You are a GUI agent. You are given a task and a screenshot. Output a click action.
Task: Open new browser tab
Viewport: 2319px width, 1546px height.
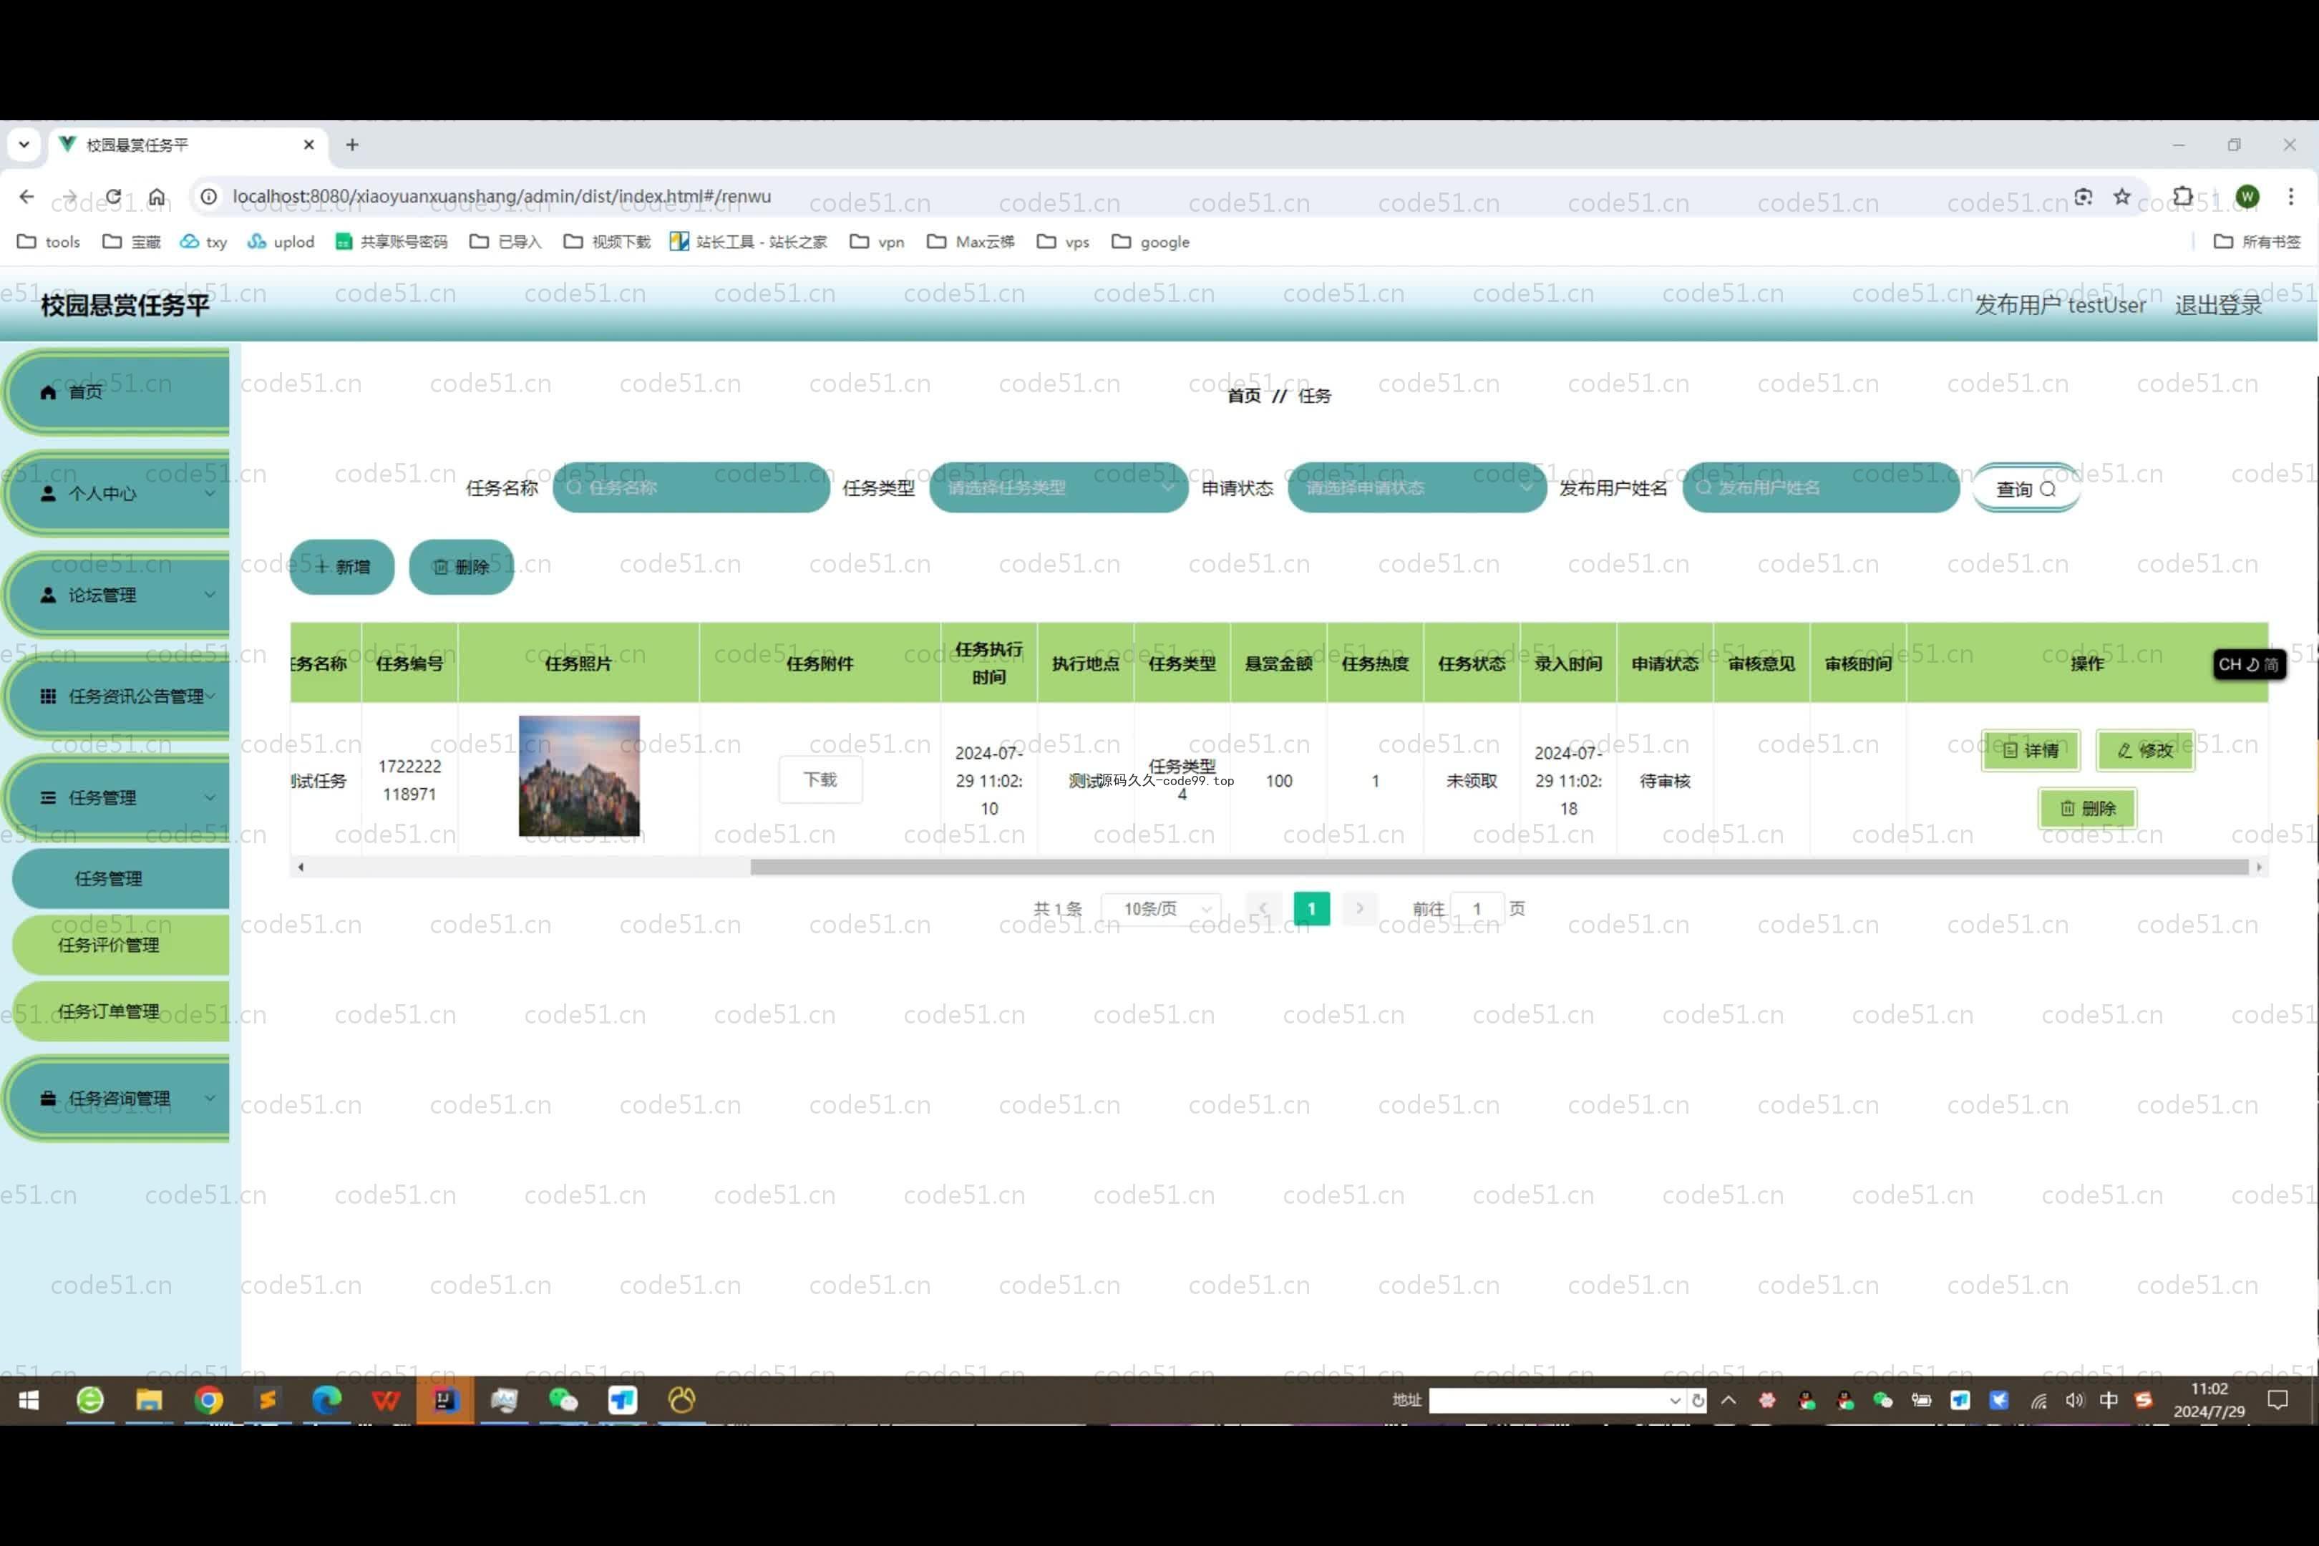tap(352, 145)
